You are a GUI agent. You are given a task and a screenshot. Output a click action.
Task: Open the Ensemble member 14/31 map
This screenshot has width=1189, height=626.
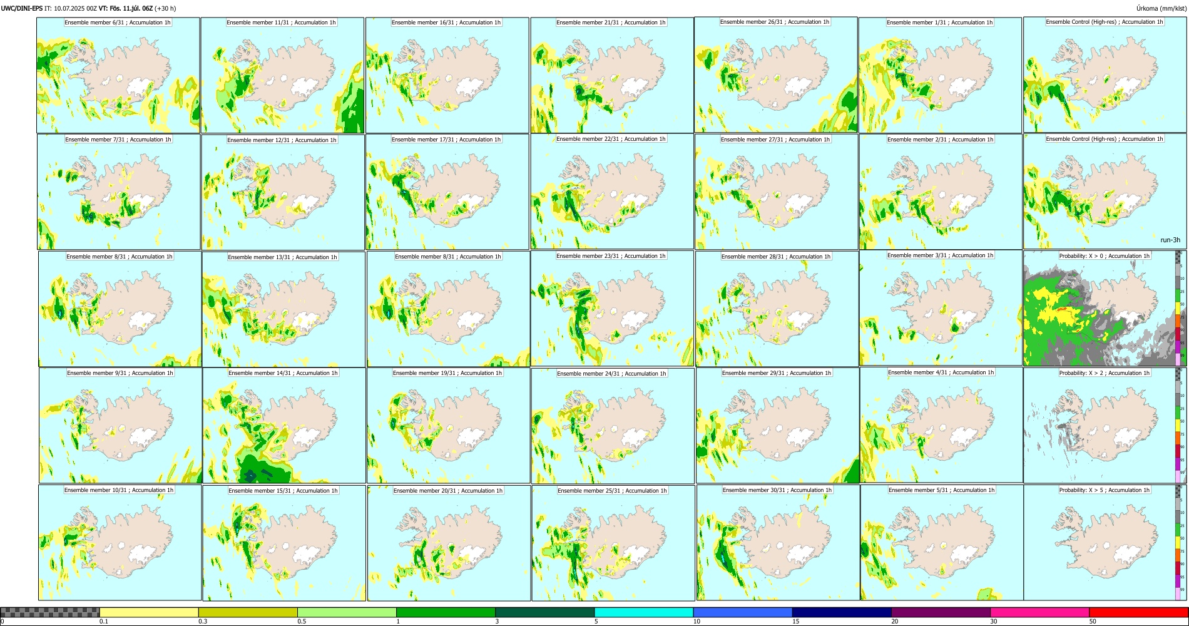284,426
